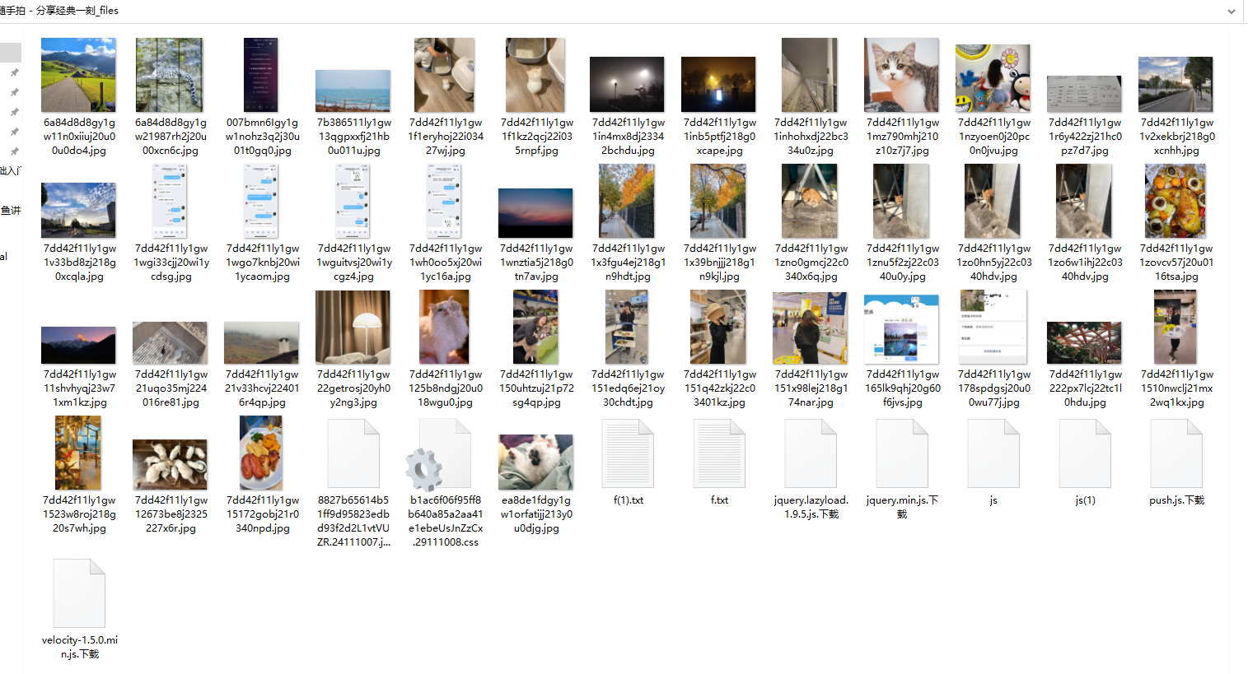This screenshot has width=1248, height=674.
Task: Click file name ending 1510nwclj21mx2wq1kx.jpg
Action: pyautogui.click(x=1176, y=388)
